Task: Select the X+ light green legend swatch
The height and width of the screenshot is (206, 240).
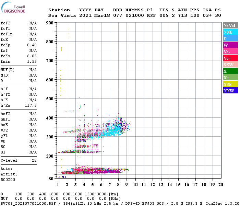Action: (230, 77)
